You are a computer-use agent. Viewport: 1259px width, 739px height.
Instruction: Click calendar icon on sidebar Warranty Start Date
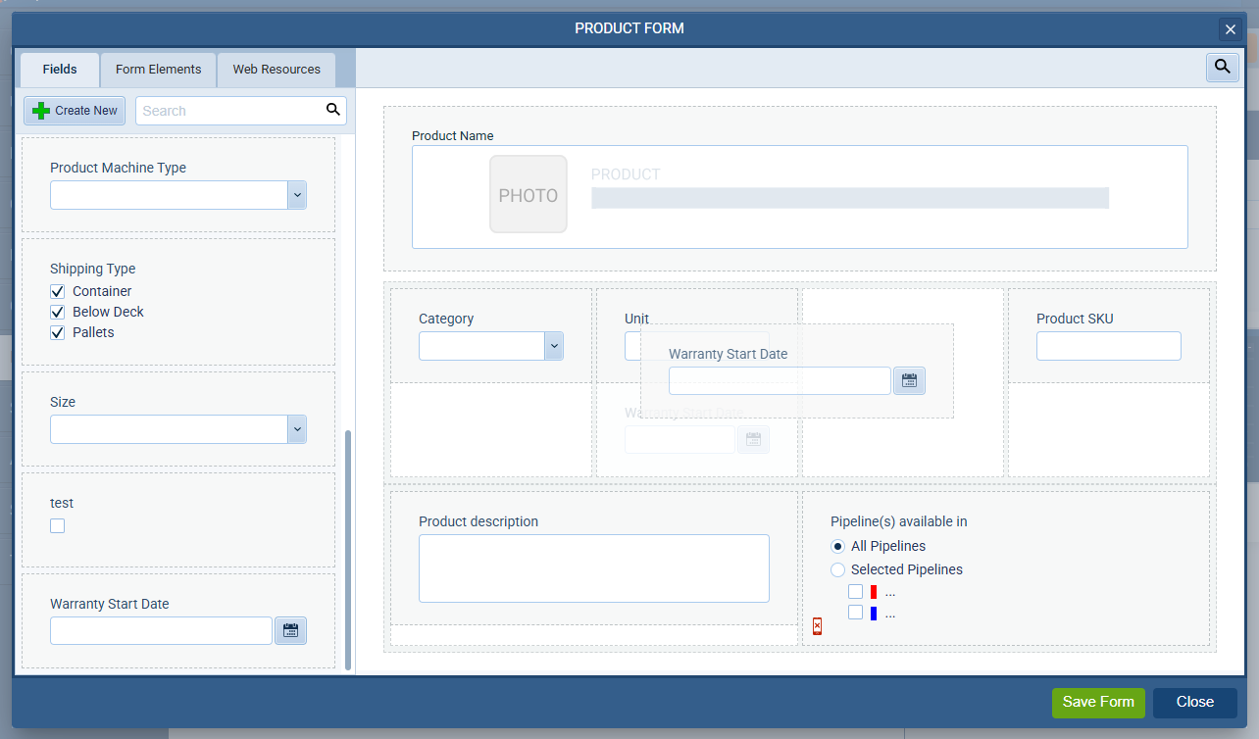point(290,630)
